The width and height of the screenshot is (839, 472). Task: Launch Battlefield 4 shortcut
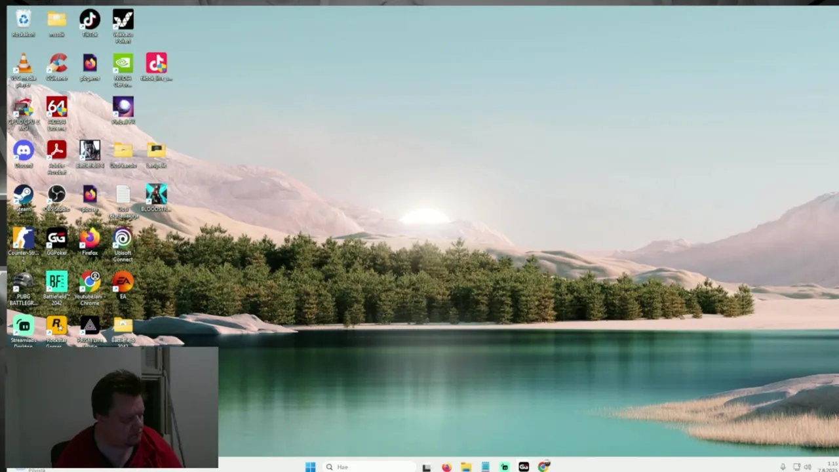[x=90, y=154]
